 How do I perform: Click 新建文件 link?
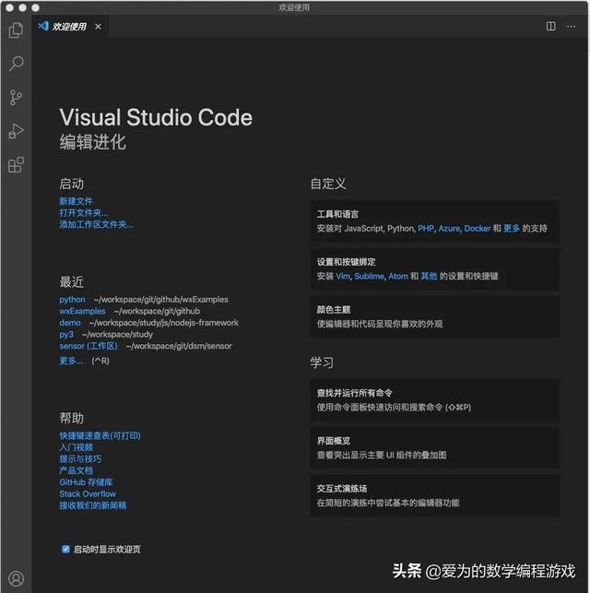76,201
